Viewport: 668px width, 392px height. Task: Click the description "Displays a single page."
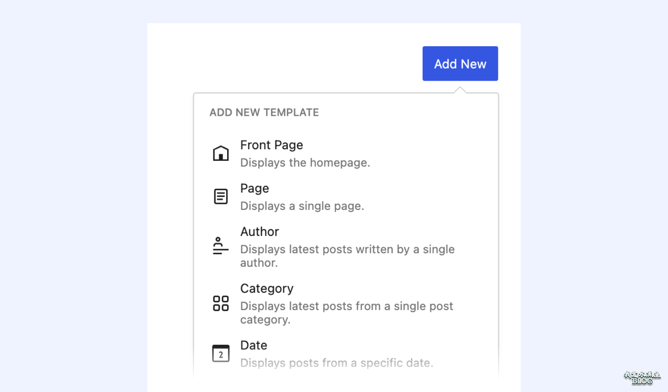pos(302,206)
